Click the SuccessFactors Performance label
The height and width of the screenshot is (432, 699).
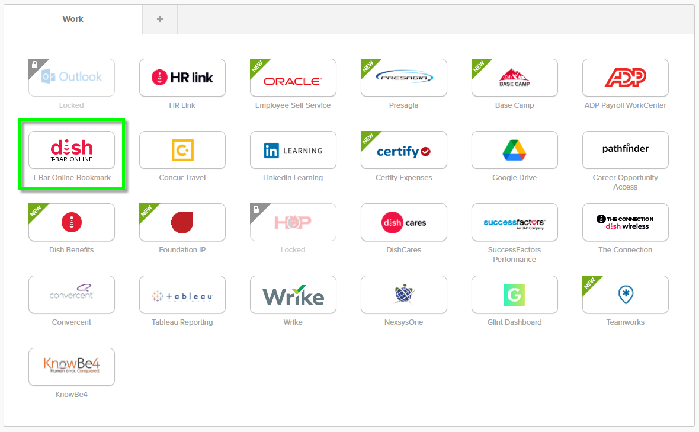pyautogui.click(x=514, y=255)
